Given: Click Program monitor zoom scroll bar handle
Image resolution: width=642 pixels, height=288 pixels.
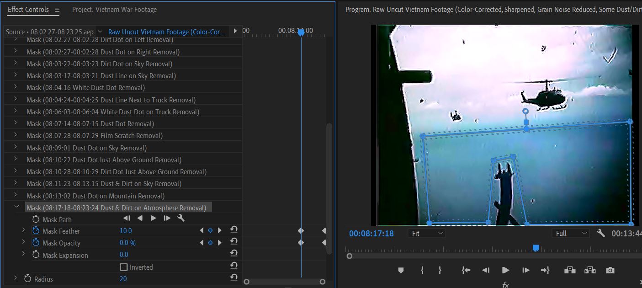Looking at the screenshot, I should point(350,256).
